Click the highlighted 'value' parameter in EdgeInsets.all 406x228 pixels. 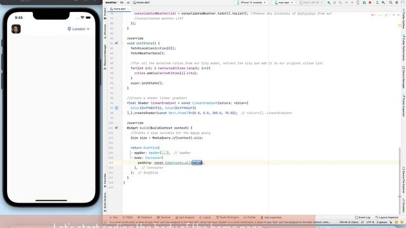point(197,163)
